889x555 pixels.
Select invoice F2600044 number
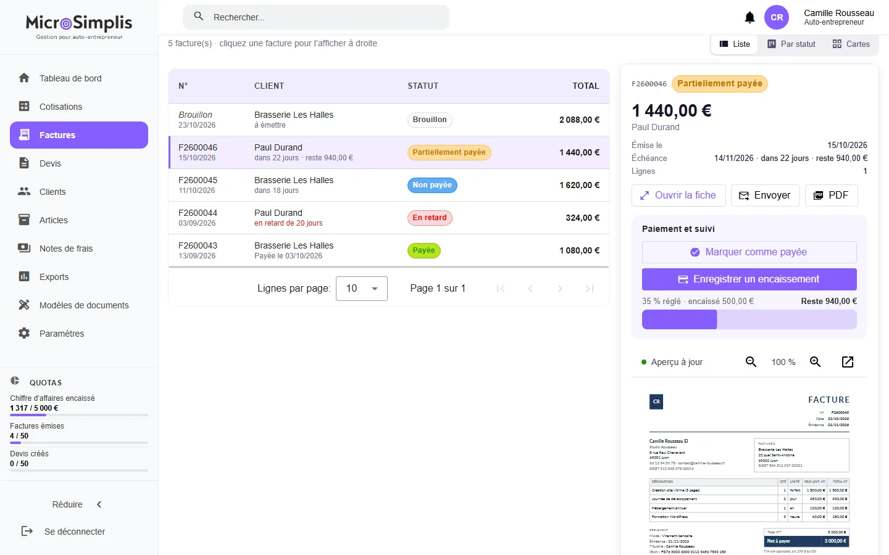point(198,213)
